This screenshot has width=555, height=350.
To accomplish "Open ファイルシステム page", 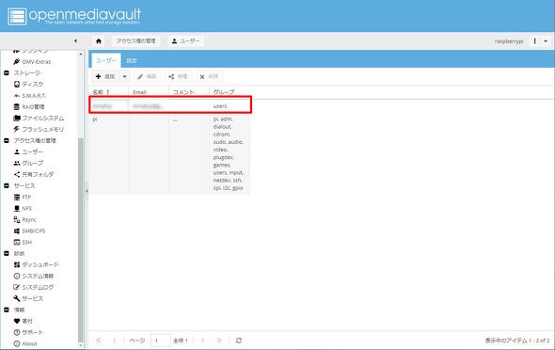I will pos(39,119).
